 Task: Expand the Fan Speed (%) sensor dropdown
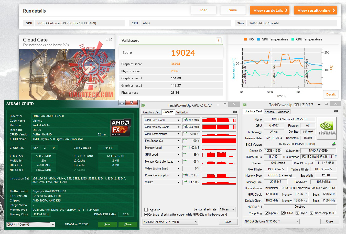178,141
